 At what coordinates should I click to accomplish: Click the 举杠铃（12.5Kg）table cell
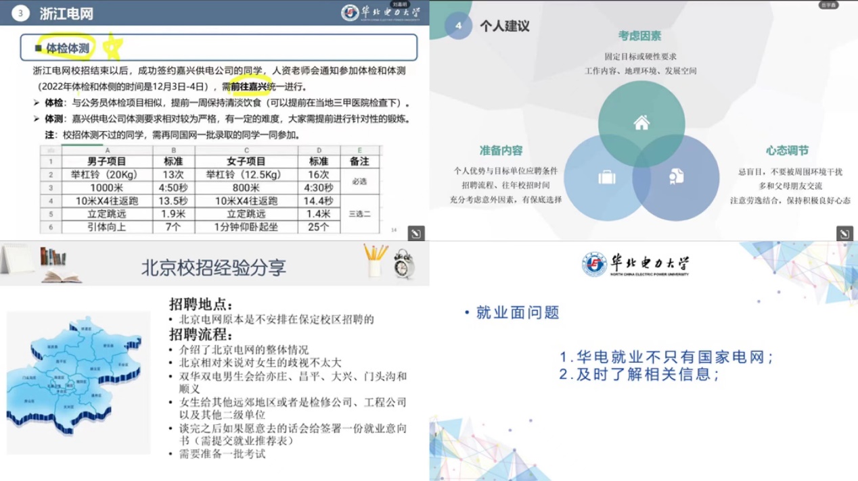click(246, 174)
